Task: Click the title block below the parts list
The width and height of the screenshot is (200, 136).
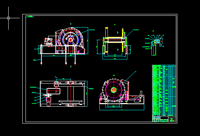Action: (x=164, y=119)
